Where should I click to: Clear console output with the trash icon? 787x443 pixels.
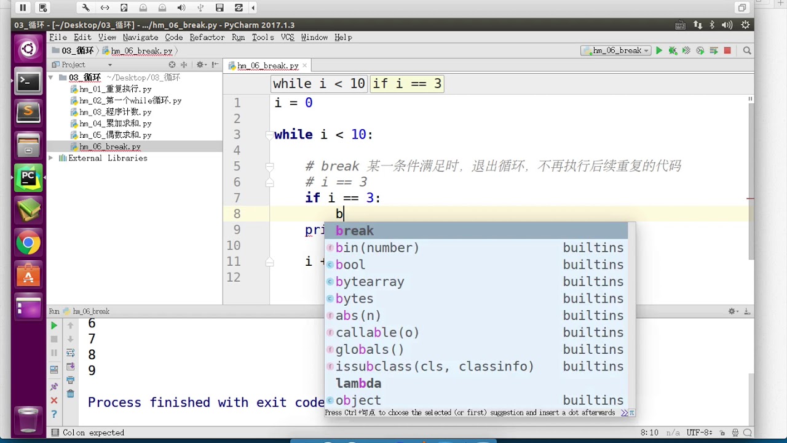70,394
